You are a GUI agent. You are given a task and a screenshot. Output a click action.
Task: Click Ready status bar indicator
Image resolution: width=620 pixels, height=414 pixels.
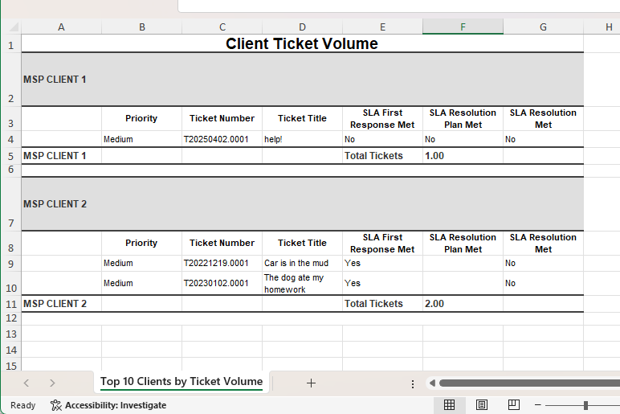(23, 405)
